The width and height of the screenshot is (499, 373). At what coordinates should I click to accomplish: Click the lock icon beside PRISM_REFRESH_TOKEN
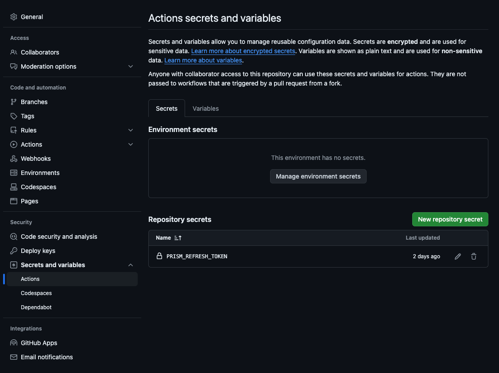[x=159, y=256]
